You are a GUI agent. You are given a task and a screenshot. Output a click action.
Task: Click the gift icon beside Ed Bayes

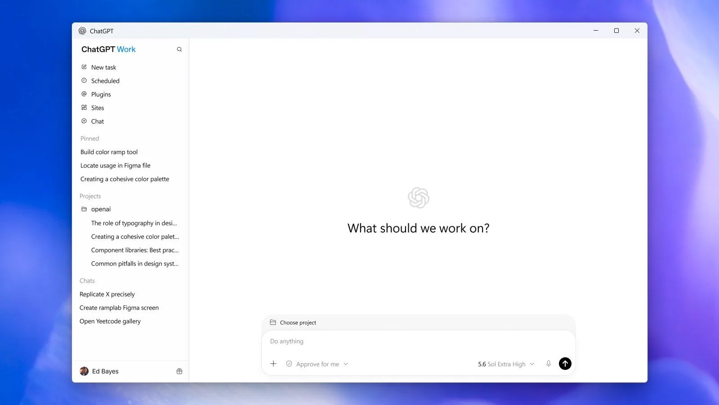click(179, 371)
